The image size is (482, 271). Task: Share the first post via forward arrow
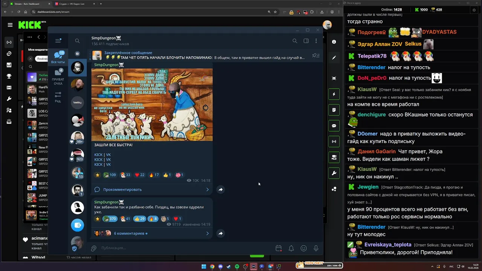(221, 189)
